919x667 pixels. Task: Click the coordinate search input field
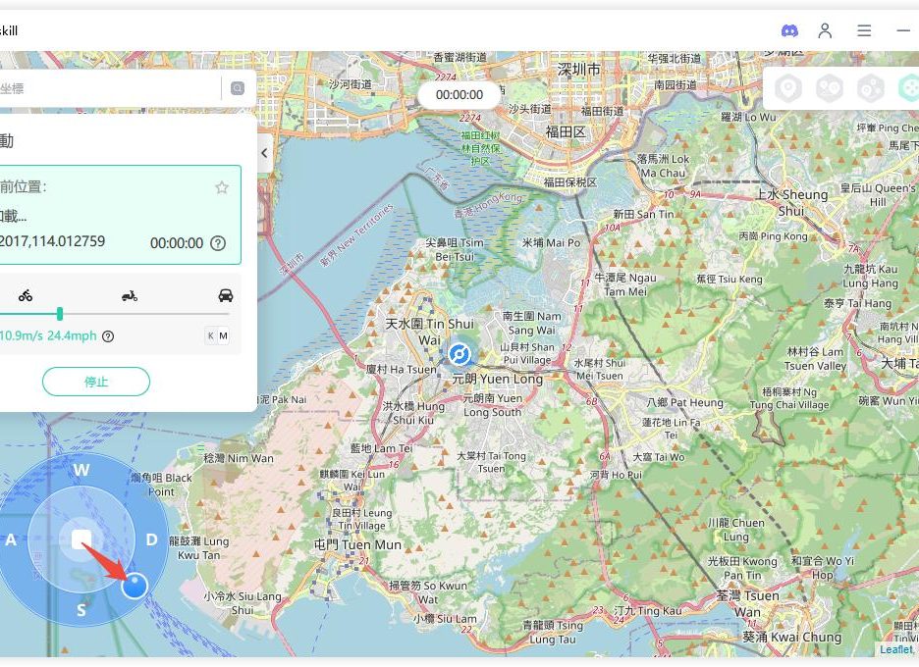click(x=108, y=88)
